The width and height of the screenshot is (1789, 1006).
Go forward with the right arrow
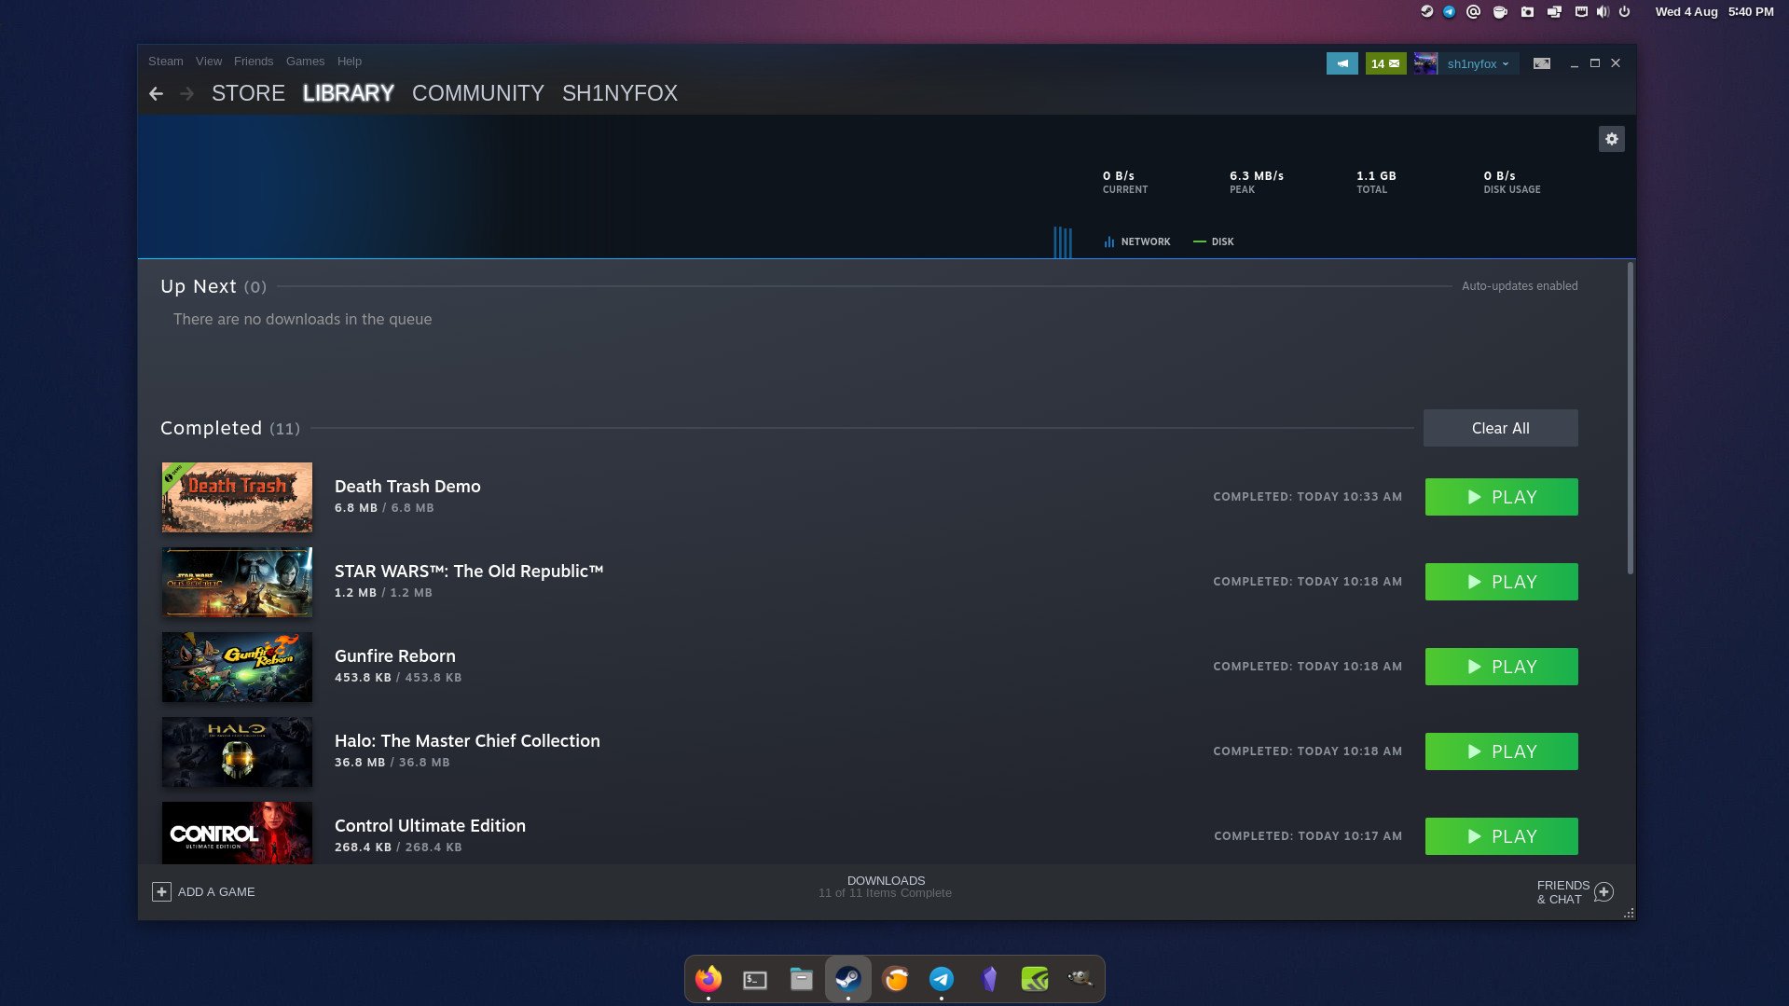pyautogui.click(x=186, y=93)
